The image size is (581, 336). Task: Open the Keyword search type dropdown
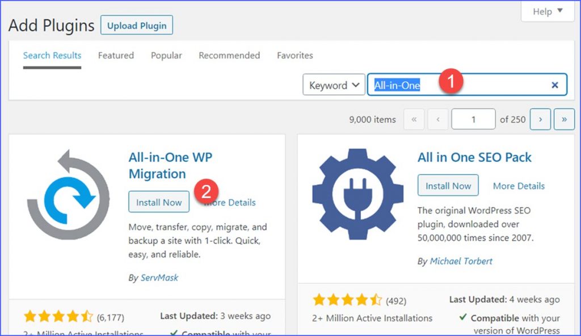tap(333, 85)
